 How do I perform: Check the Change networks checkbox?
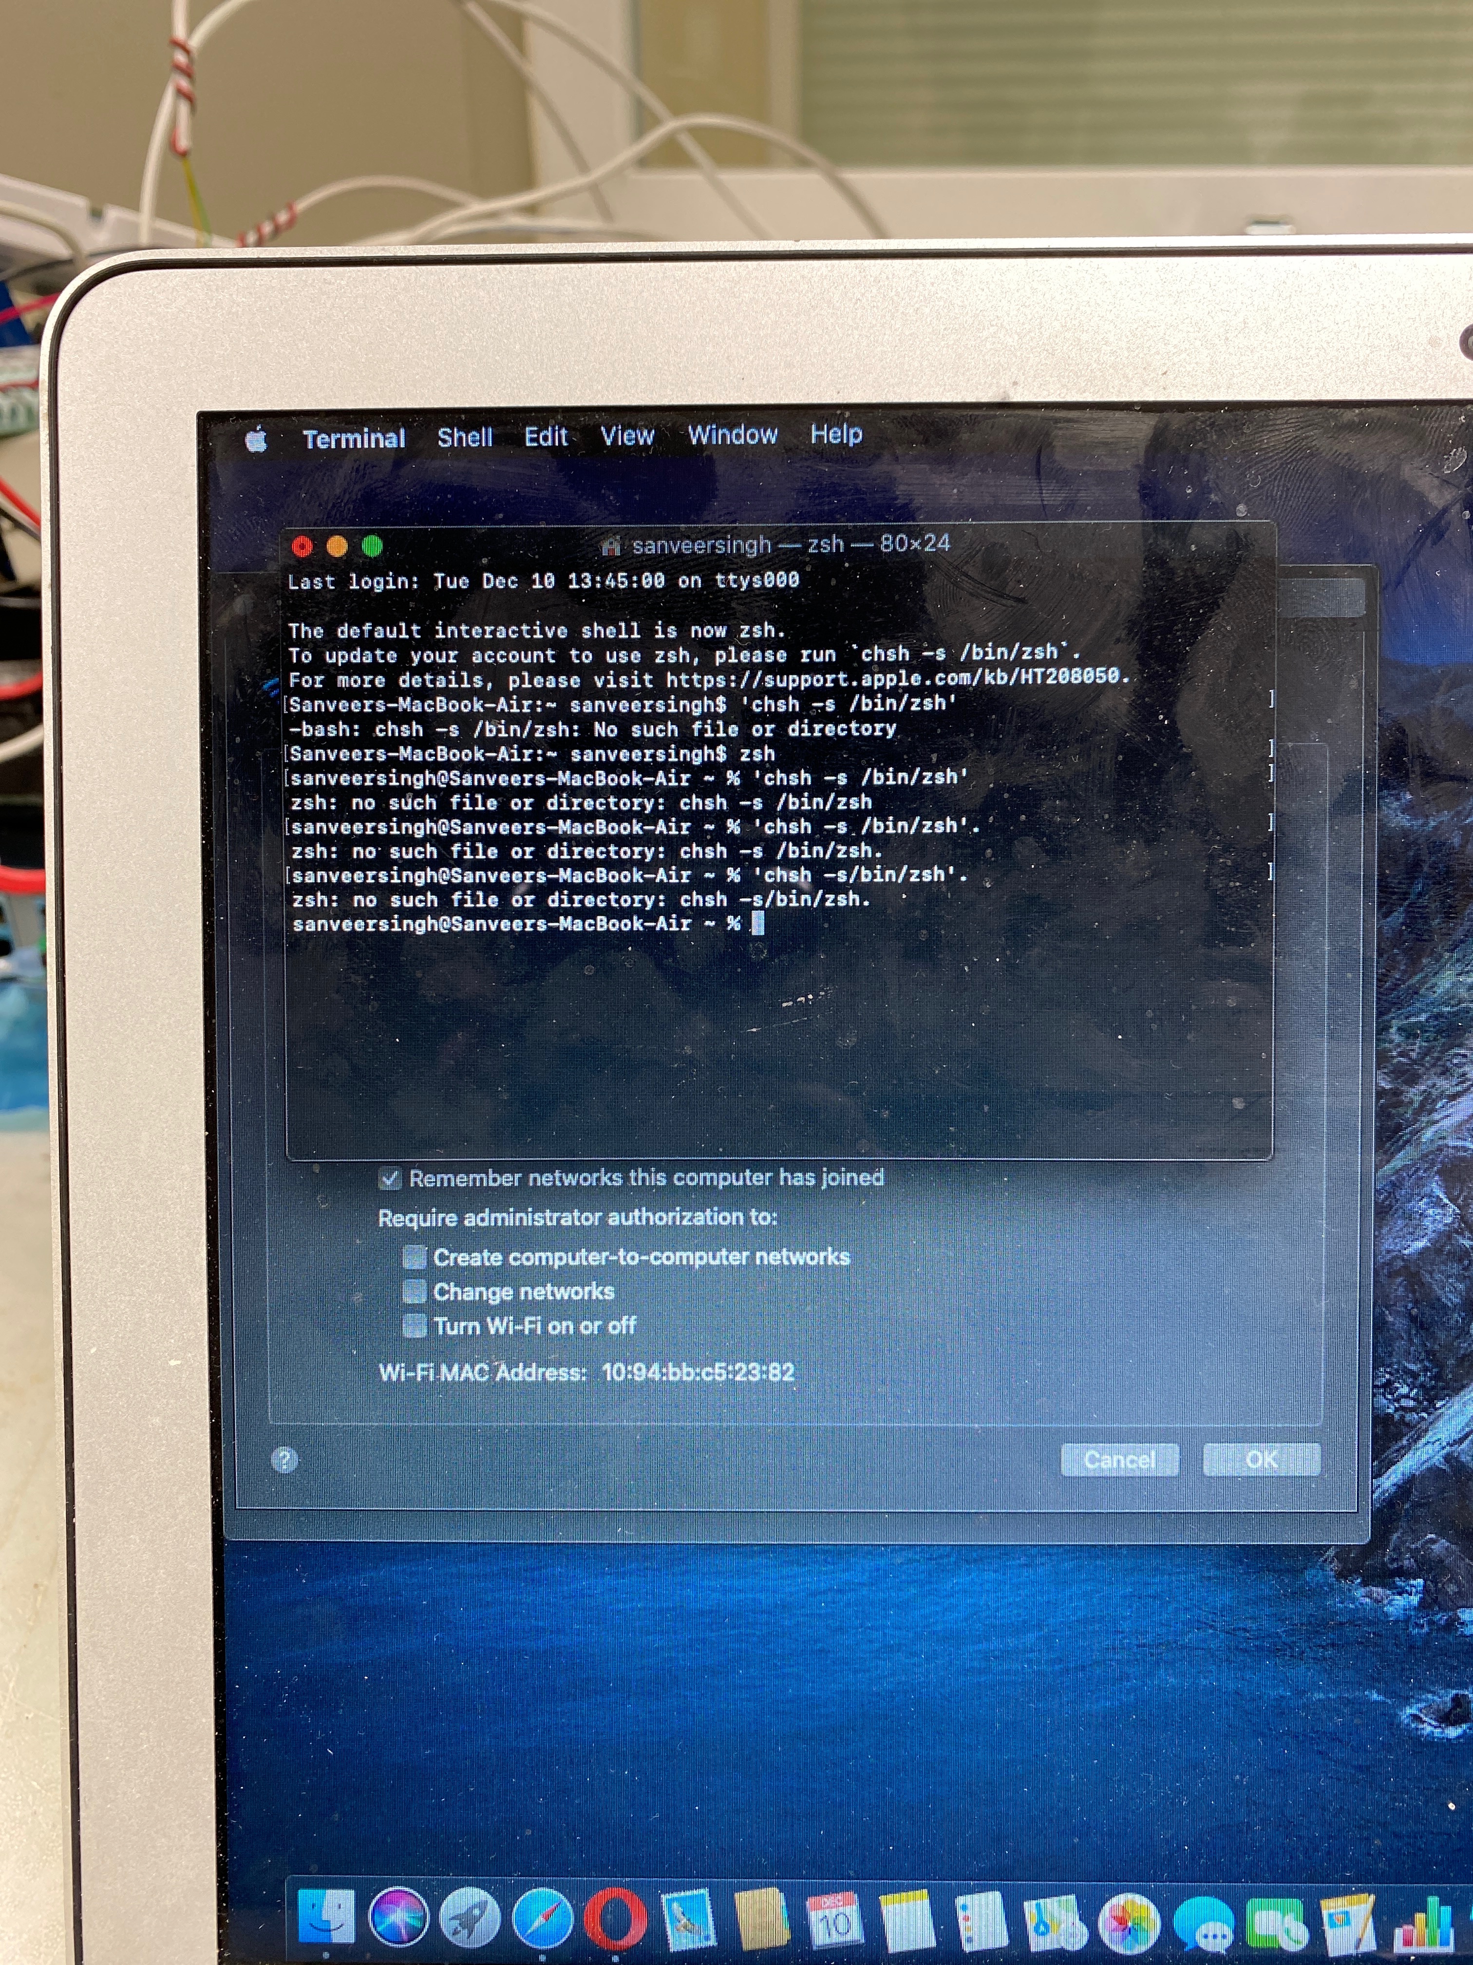coord(415,1291)
